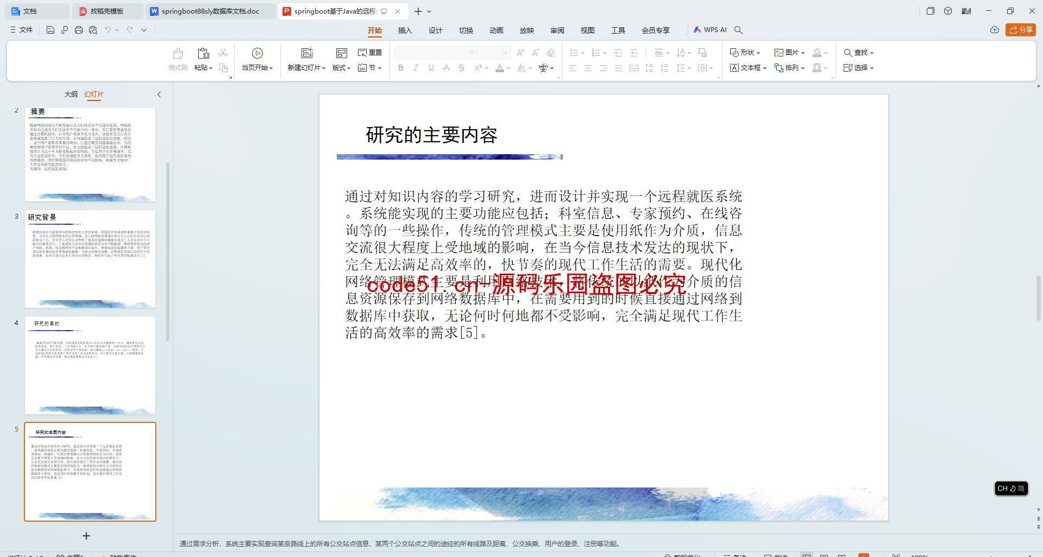Collapse the slide thumbnail panel chevron

pos(159,94)
